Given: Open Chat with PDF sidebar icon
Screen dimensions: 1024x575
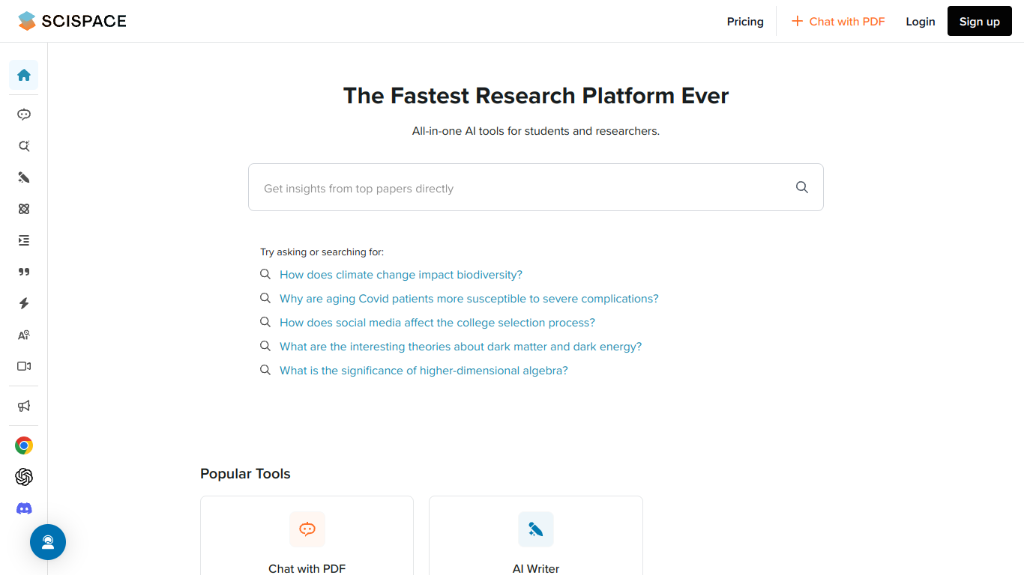Looking at the screenshot, I should [x=24, y=115].
